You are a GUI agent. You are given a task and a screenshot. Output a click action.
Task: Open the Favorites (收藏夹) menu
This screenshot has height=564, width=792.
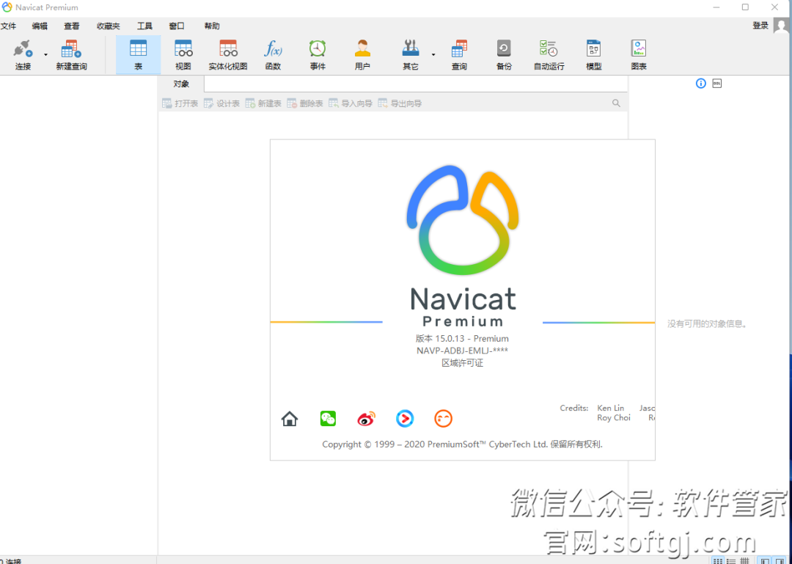coord(108,26)
